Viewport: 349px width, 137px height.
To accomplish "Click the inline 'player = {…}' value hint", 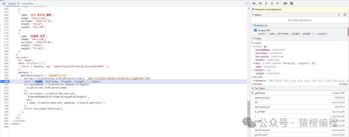I will [x=58, y=75].
